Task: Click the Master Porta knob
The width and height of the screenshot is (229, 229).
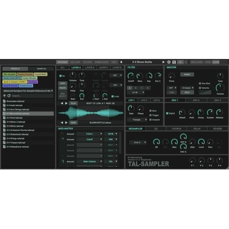Action: [x=171, y=76]
